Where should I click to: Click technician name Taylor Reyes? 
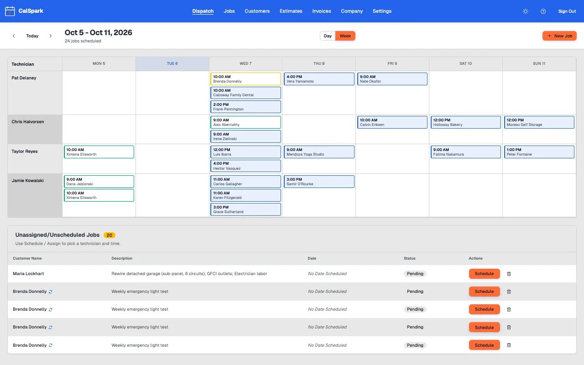point(25,151)
